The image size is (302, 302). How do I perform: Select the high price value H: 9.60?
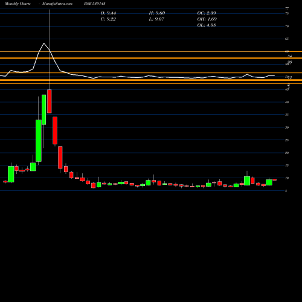(157, 13)
